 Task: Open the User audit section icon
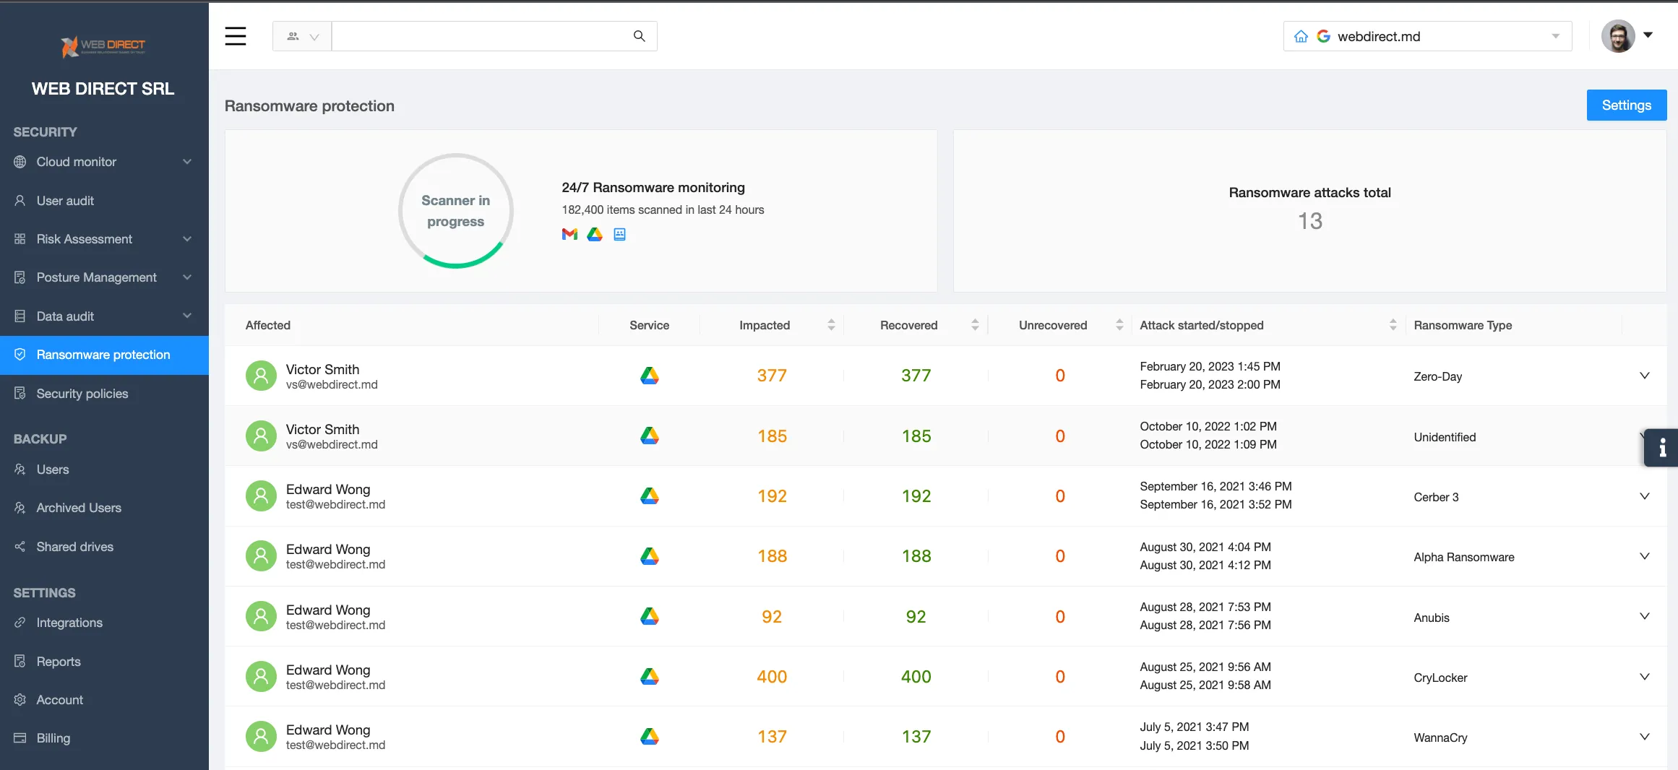point(20,200)
